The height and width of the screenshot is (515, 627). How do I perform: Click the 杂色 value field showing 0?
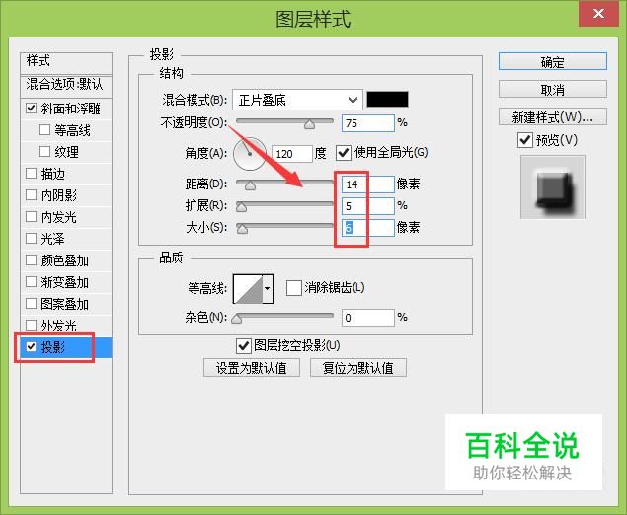(x=368, y=318)
